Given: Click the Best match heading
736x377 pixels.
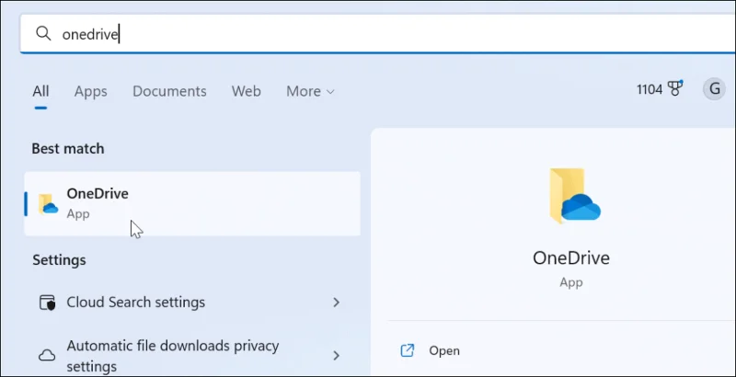Looking at the screenshot, I should pos(68,149).
